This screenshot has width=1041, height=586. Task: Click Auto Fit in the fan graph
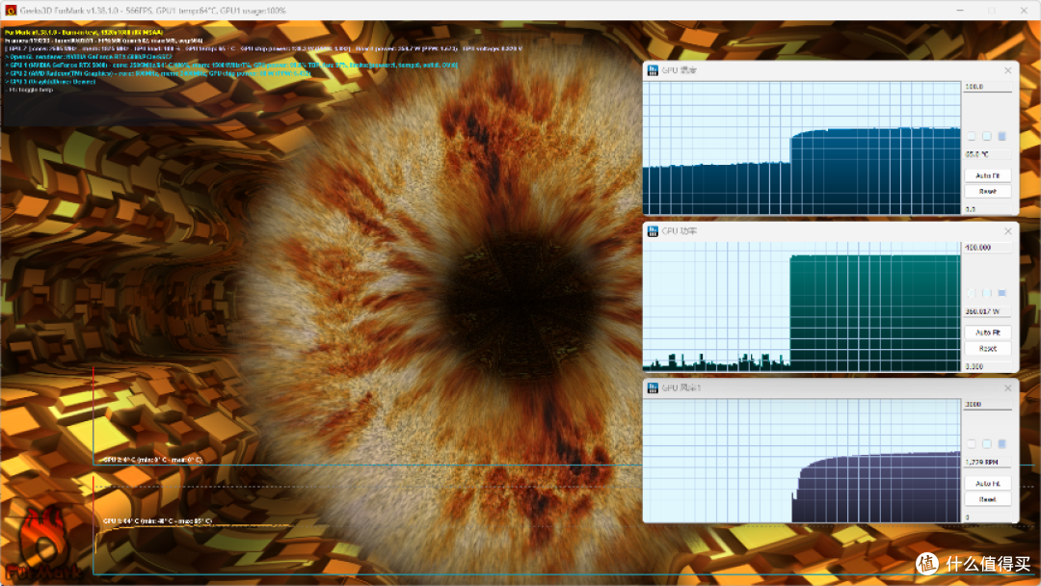click(988, 483)
